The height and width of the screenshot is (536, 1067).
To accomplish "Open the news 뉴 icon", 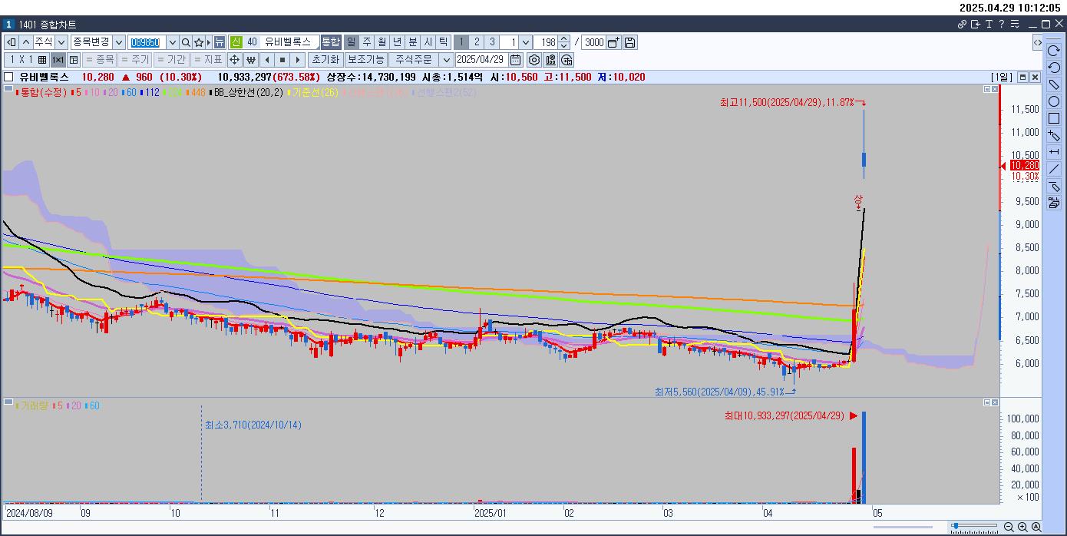I will coord(220,42).
